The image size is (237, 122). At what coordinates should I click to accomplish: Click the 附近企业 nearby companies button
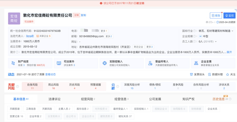(138, 47)
